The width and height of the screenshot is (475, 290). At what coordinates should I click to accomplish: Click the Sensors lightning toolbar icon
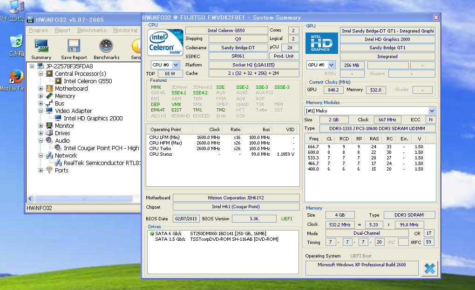click(x=136, y=46)
